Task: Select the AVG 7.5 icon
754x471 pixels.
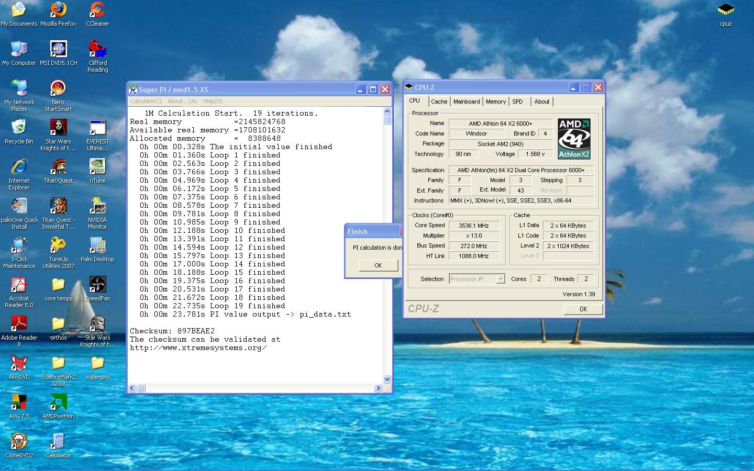Action: [19, 407]
